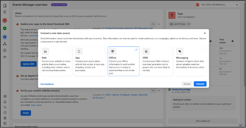
Task: Open help question mark icon
Action: point(5,113)
